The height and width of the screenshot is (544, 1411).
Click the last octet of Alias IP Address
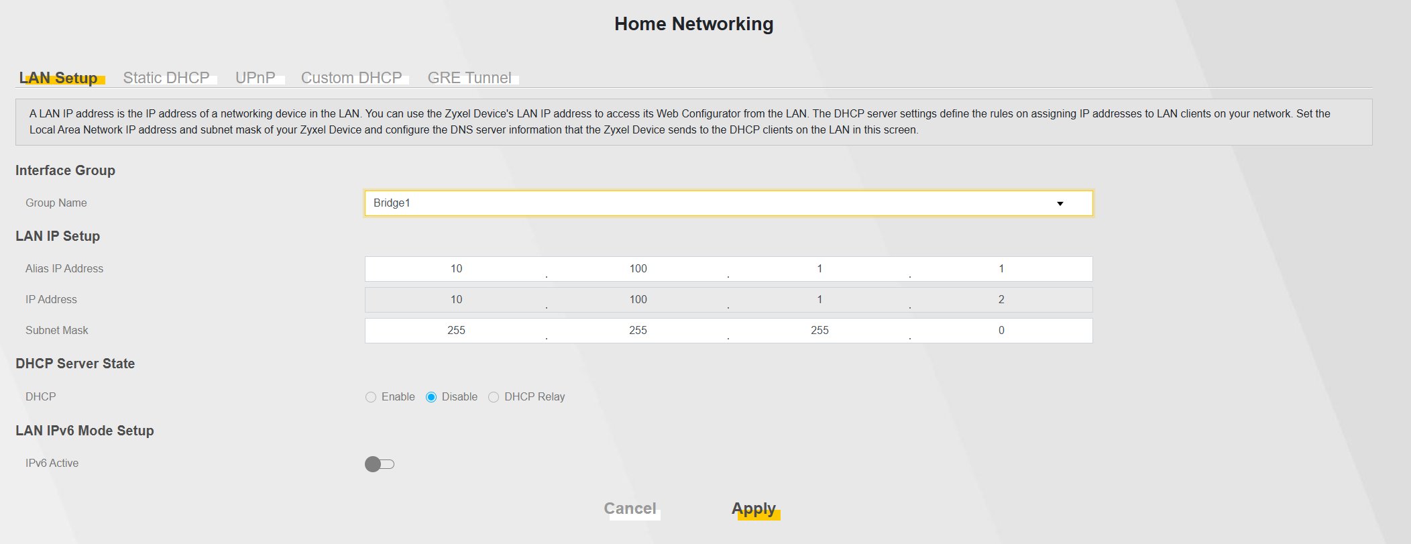coord(1001,269)
